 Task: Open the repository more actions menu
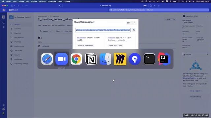174,19
